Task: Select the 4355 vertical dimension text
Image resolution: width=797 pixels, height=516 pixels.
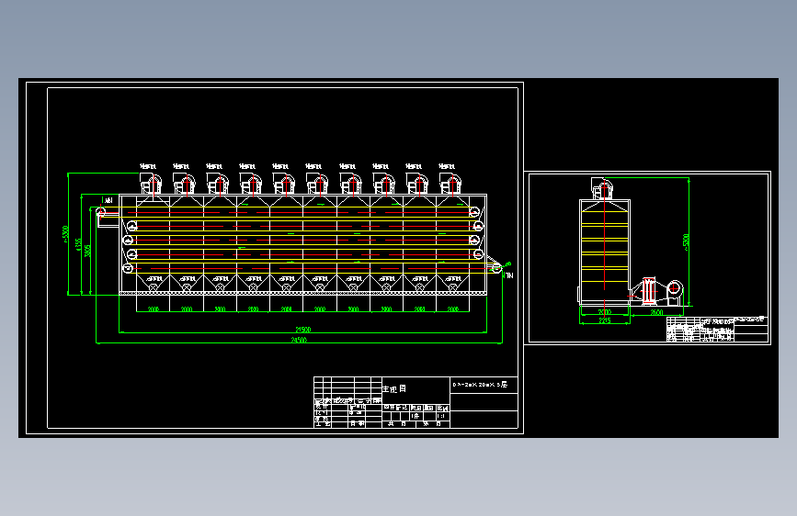Action: click(x=78, y=244)
